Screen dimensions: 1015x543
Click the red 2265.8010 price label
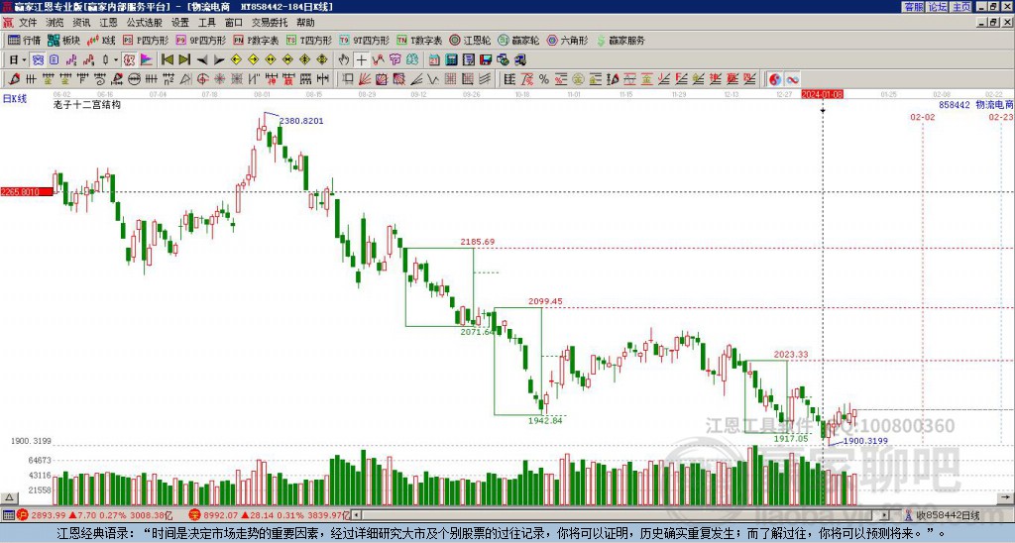27,191
